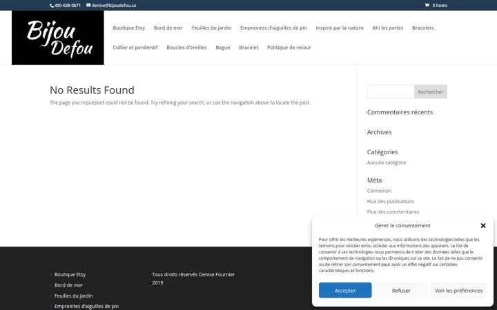Close the consent dialog with X
497x310 pixels.
[483, 225]
